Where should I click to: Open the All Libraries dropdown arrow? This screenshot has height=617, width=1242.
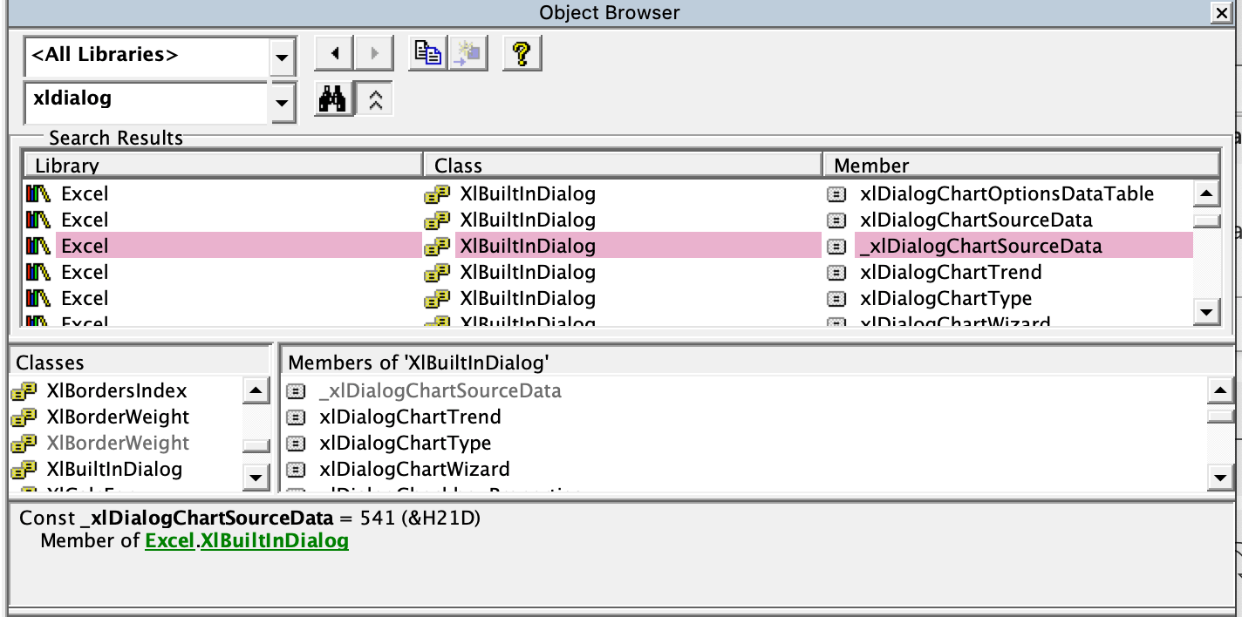281,59
